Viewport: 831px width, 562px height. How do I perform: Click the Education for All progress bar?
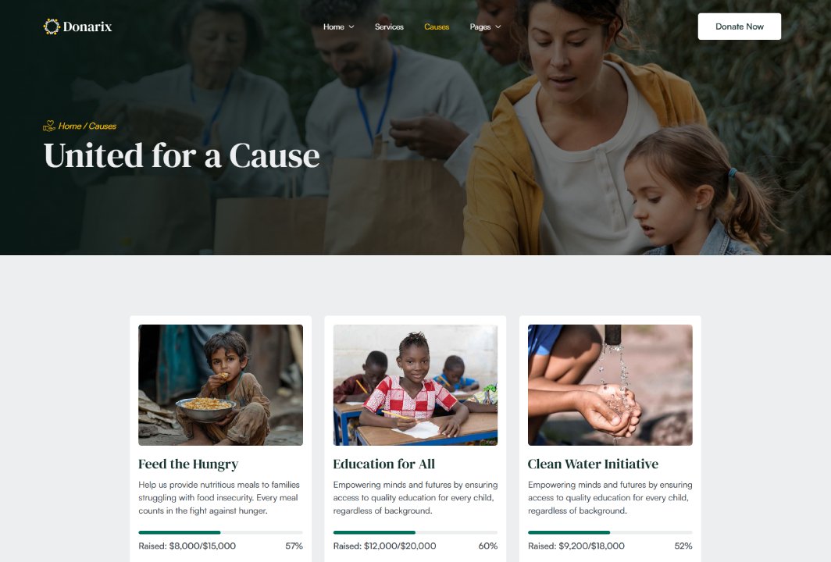tap(415, 532)
